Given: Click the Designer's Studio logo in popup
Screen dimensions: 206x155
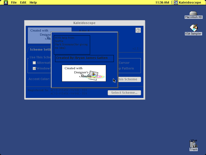Looking at the screenshot, I should [x=84, y=73].
